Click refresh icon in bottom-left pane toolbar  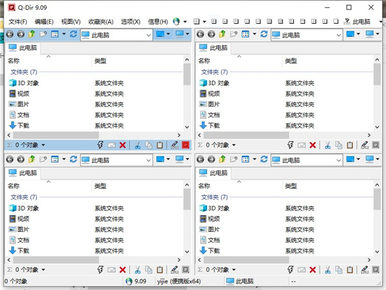click(x=73, y=159)
